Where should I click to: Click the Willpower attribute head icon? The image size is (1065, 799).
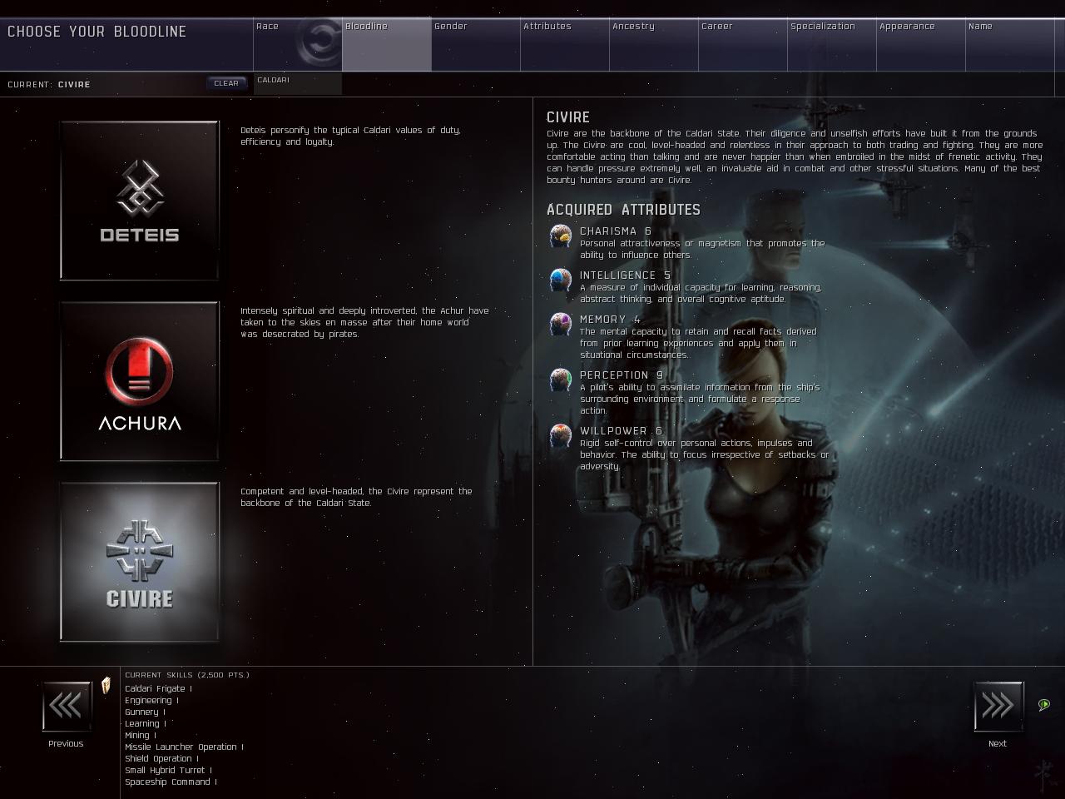tap(561, 436)
